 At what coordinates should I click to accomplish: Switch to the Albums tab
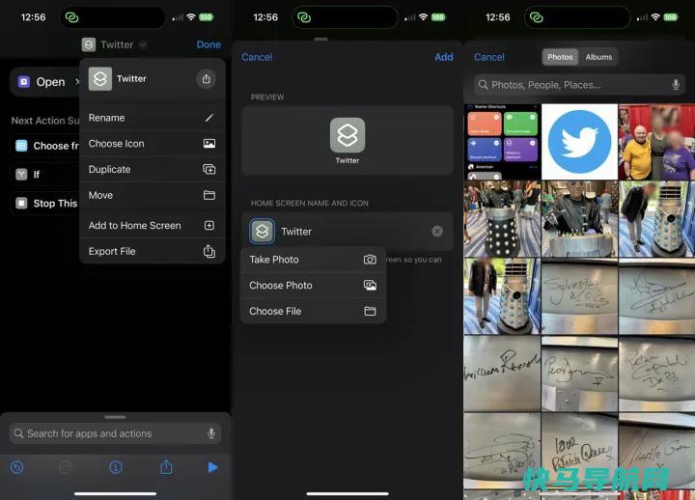pyautogui.click(x=598, y=57)
